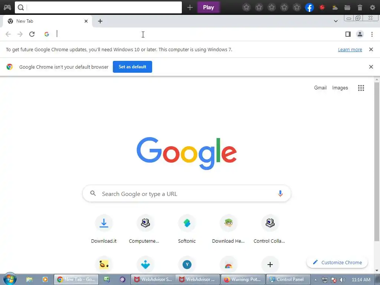The width and height of the screenshot is (380, 285).
Task: Switch to Control Panel taskbar window
Action: [288, 279]
